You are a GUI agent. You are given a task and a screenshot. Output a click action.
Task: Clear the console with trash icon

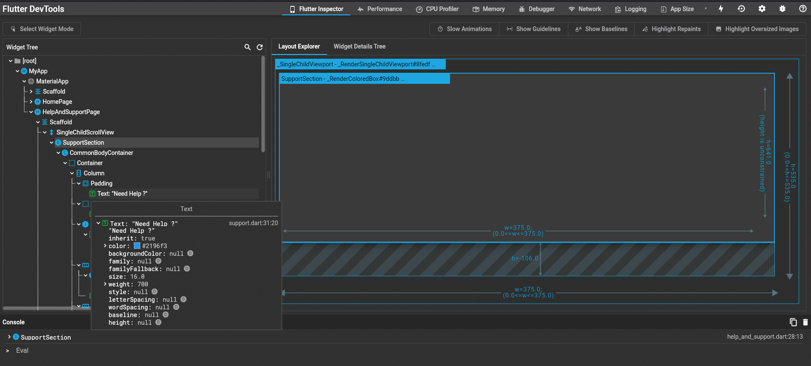pos(805,322)
